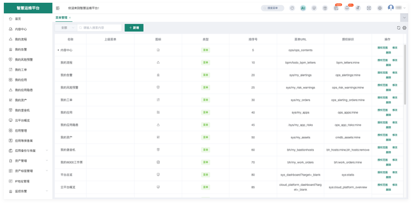Open the notification bell icon

tap(347, 8)
